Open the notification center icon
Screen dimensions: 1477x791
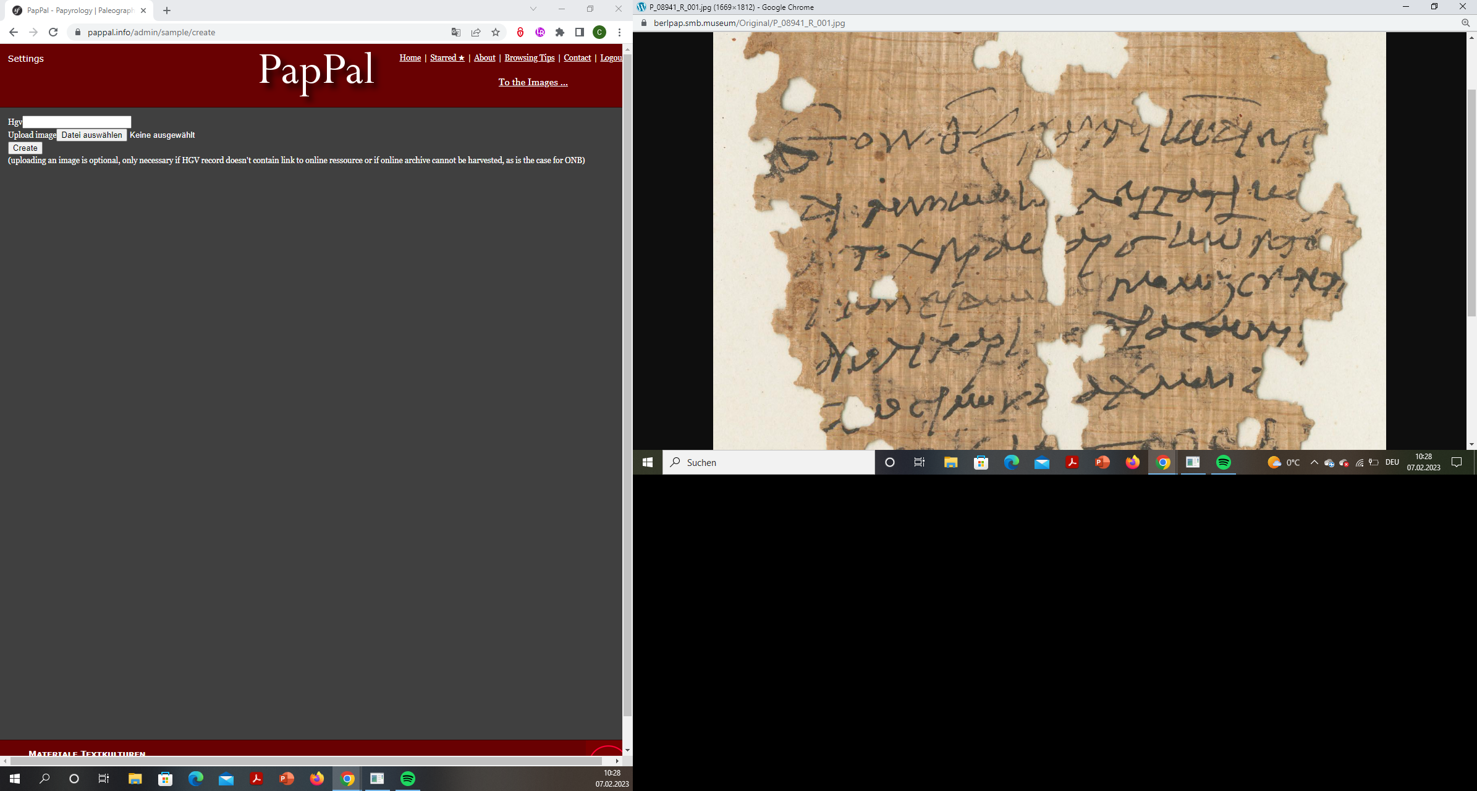pos(1457,462)
